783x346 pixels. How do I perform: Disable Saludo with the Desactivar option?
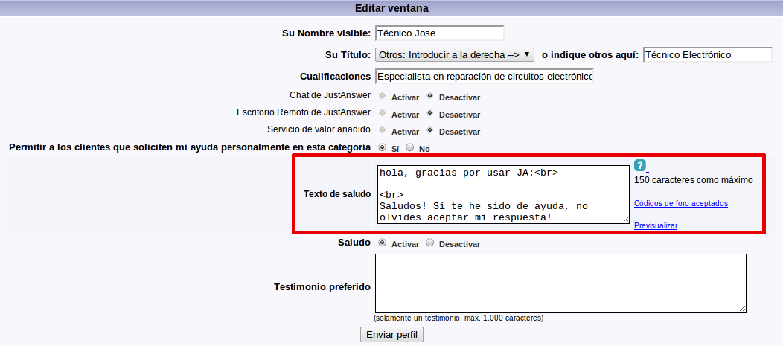[429, 243]
